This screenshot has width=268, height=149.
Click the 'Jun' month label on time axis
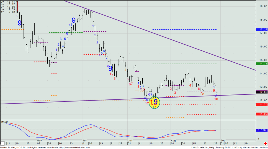[x=85, y=141]
